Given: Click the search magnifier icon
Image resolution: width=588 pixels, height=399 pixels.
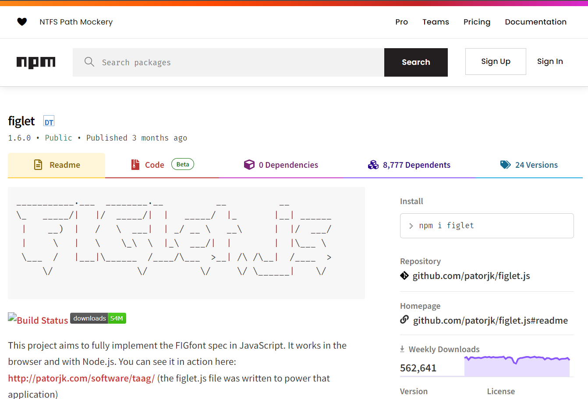Looking at the screenshot, I should [x=89, y=62].
